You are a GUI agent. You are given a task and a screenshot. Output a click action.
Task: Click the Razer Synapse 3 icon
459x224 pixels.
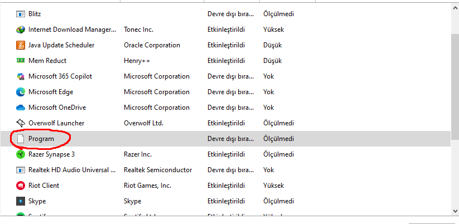tap(21, 154)
